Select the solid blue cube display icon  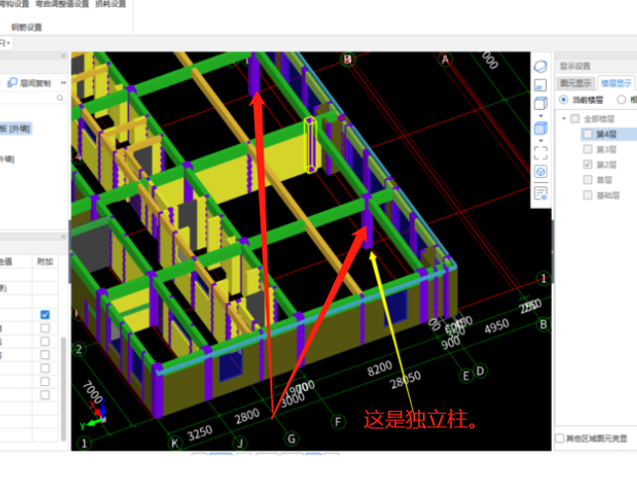click(x=541, y=129)
